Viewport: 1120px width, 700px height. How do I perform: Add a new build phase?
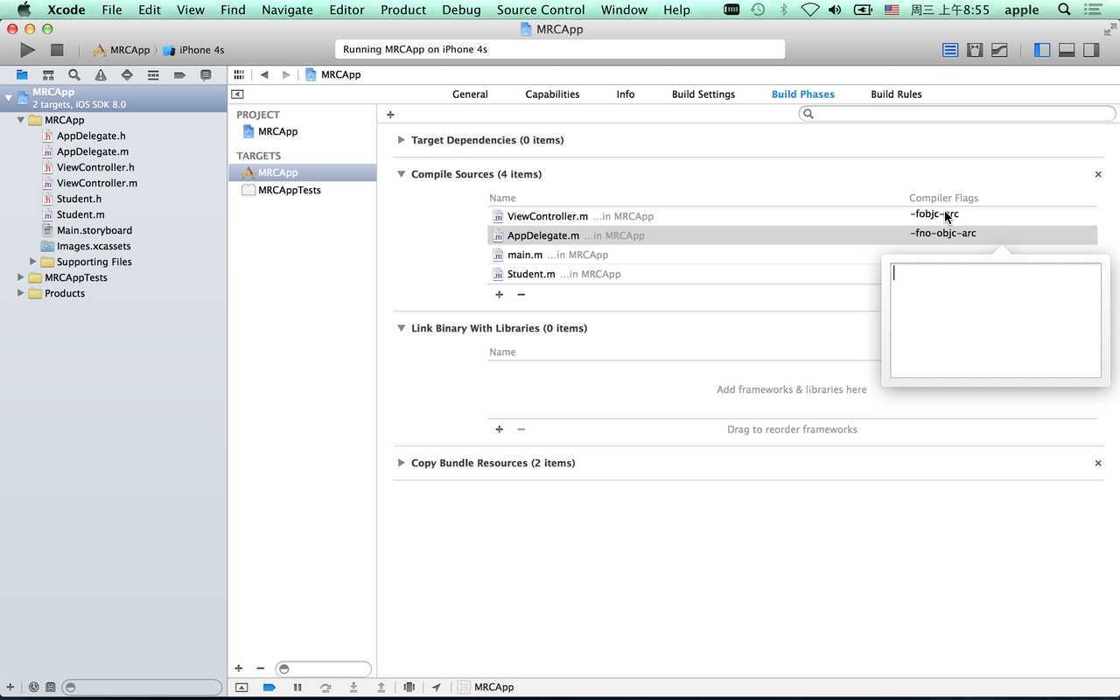[390, 115]
